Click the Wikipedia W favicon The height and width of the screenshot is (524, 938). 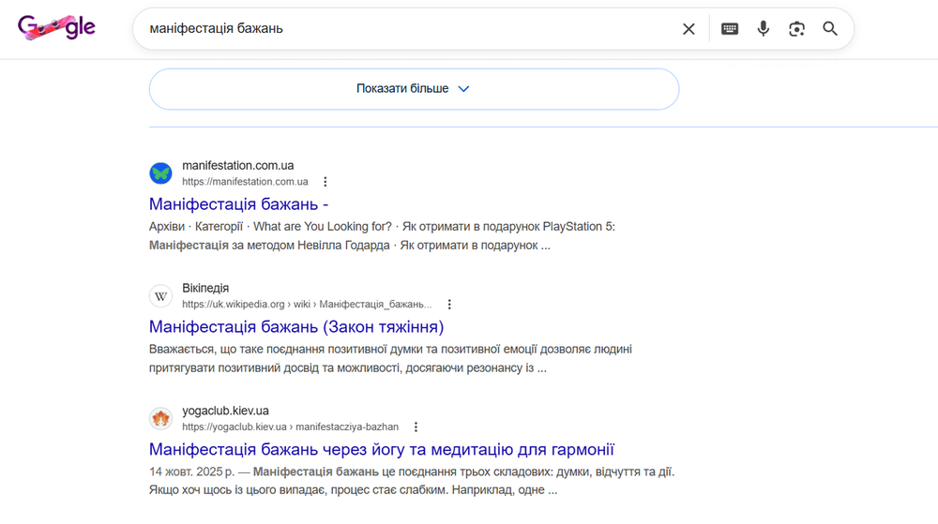click(161, 296)
